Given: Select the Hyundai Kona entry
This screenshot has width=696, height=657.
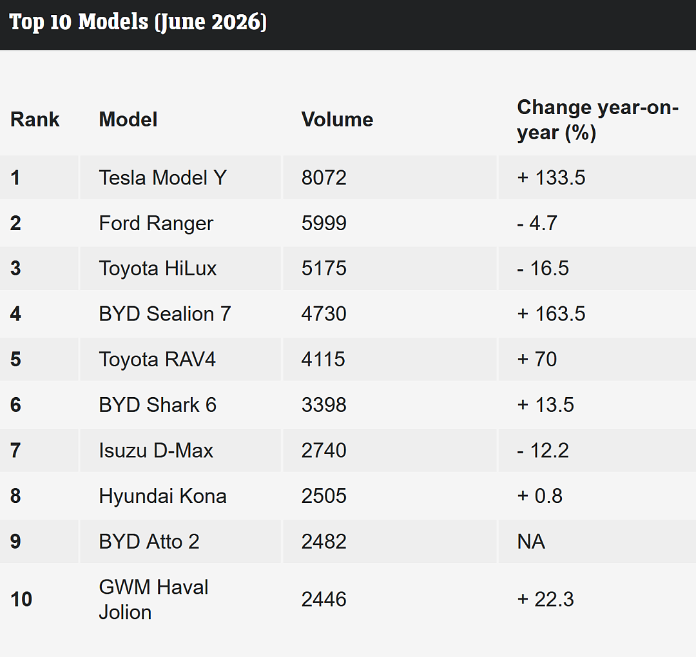Looking at the screenshot, I should [x=162, y=496].
